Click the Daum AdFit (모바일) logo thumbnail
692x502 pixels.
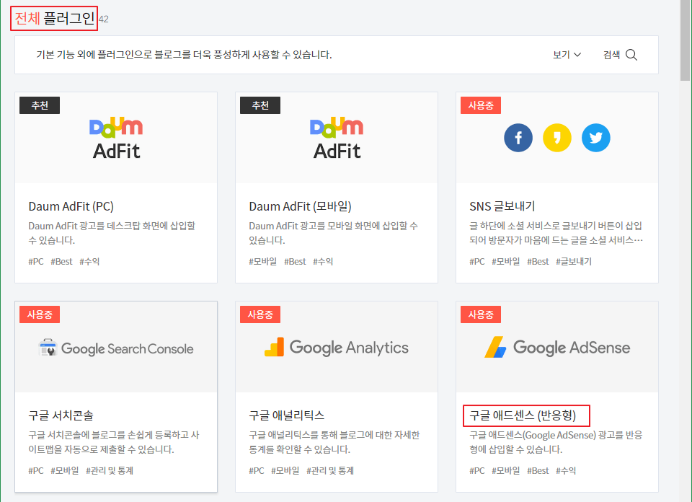pyautogui.click(x=337, y=138)
